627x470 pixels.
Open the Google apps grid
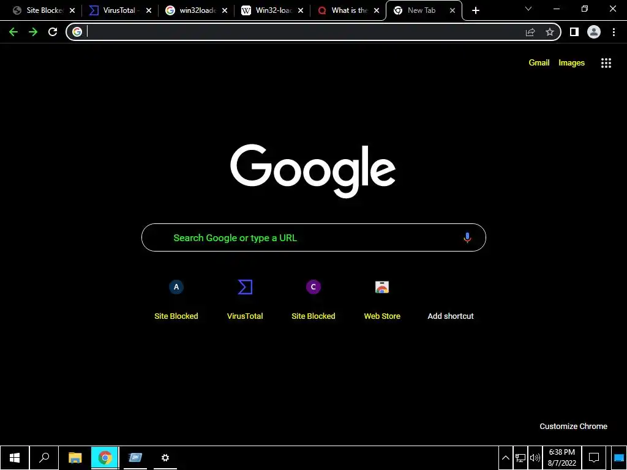(x=606, y=63)
